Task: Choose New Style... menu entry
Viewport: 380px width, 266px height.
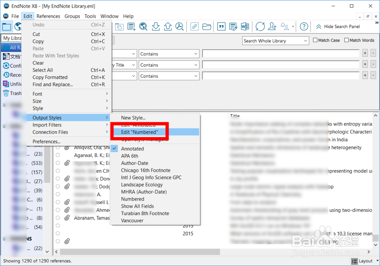Action: (155, 118)
